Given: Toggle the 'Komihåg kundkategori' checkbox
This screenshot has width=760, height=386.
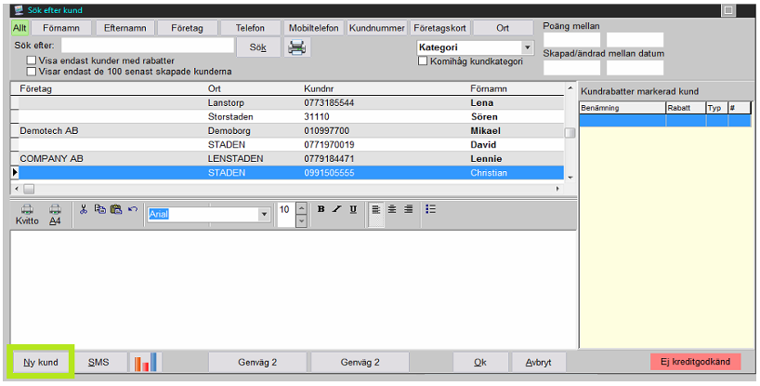Looking at the screenshot, I should click(x=424, y=61).
